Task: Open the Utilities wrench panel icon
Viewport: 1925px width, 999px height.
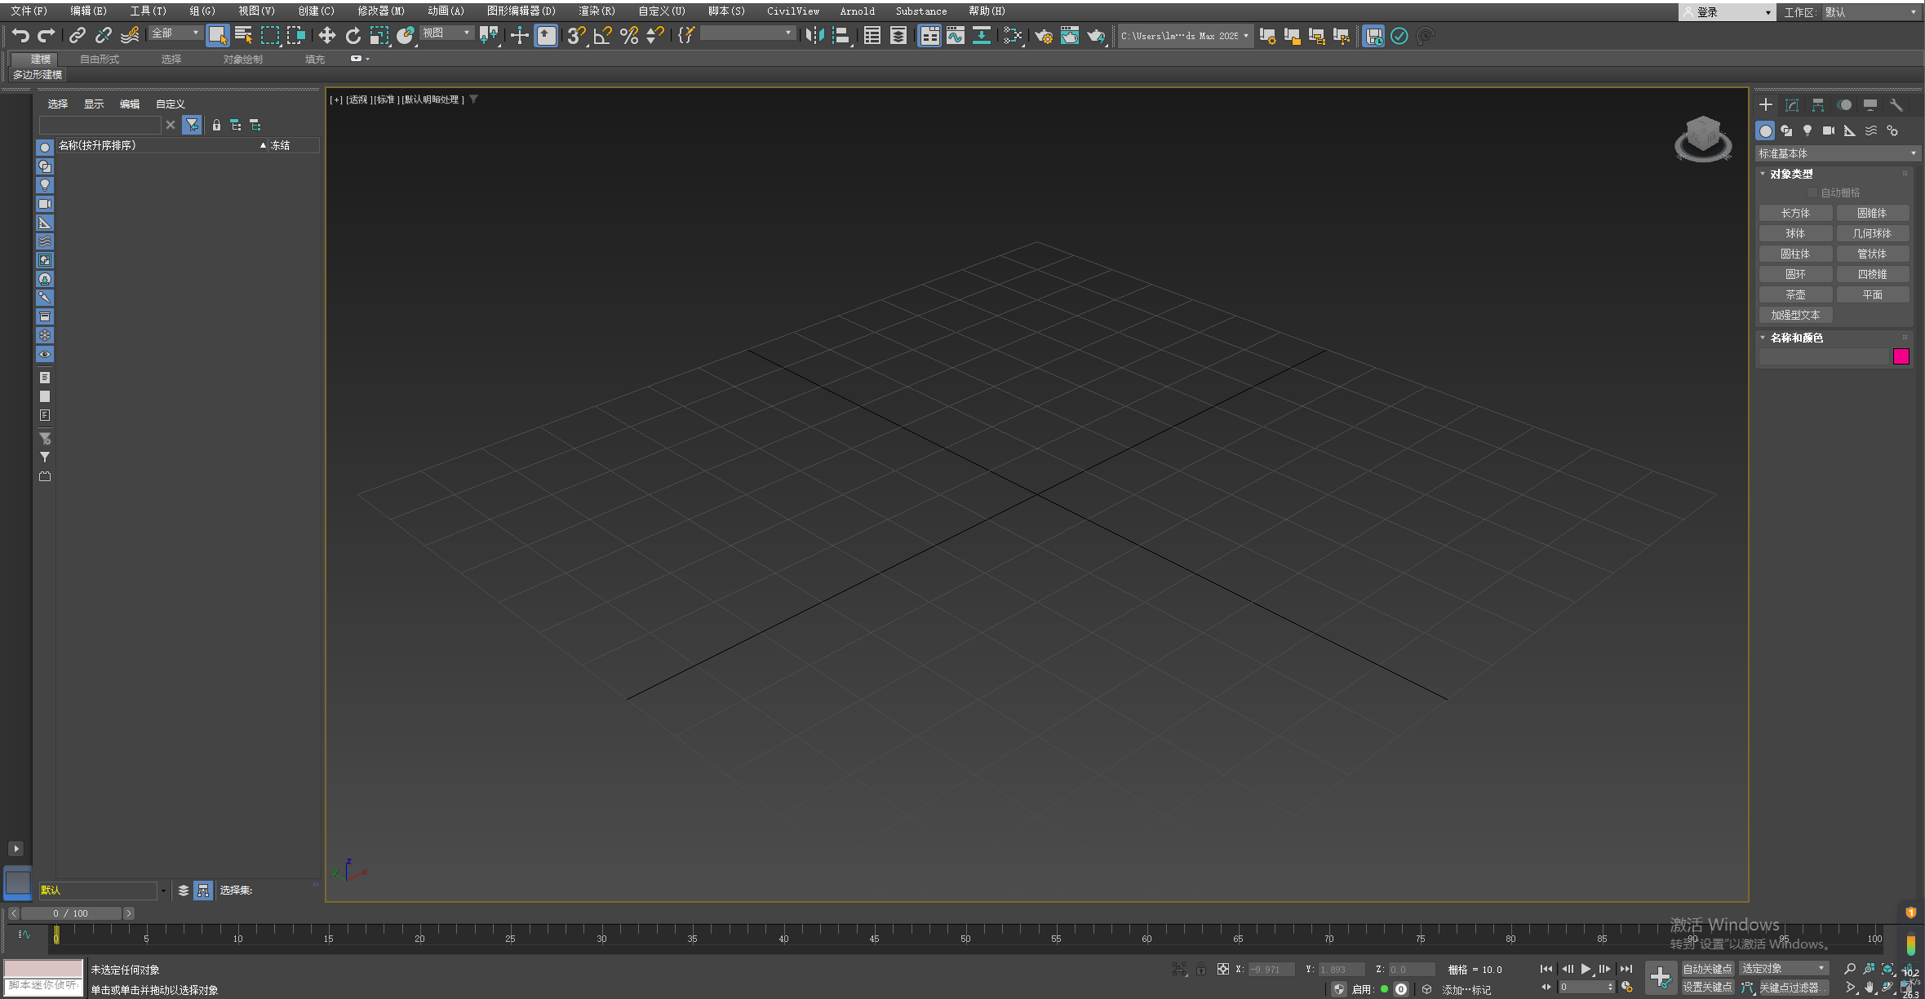Action: click(1896, 104)
